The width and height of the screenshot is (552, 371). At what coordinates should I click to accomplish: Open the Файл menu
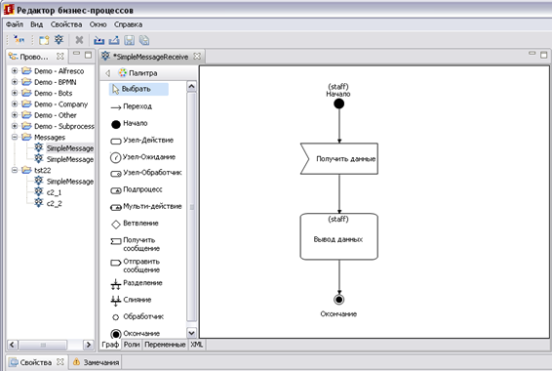click(x=15, y=24)
